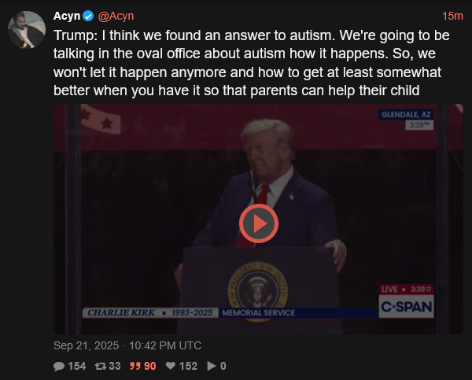The image size is (472, 380).
Task: Click the retweet arrows icon
Action: [100, 366]
